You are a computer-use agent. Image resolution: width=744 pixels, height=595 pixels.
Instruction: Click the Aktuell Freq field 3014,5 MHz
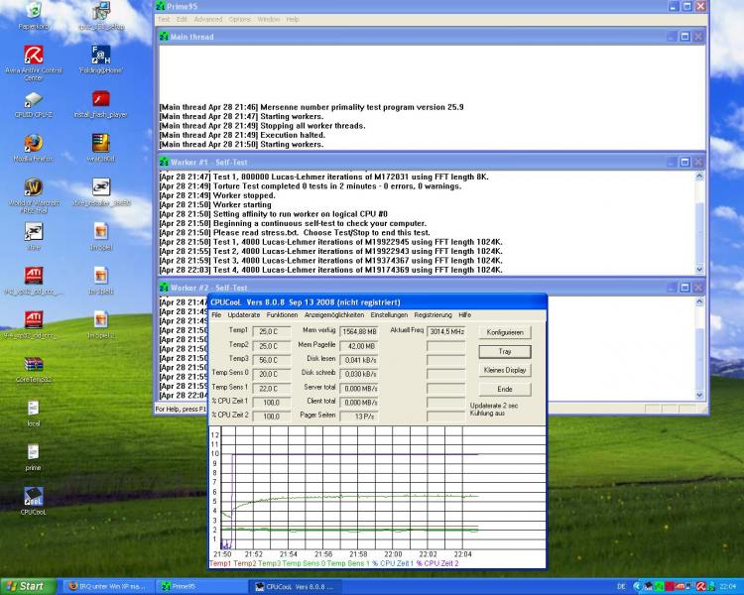(x=446, y=331)
